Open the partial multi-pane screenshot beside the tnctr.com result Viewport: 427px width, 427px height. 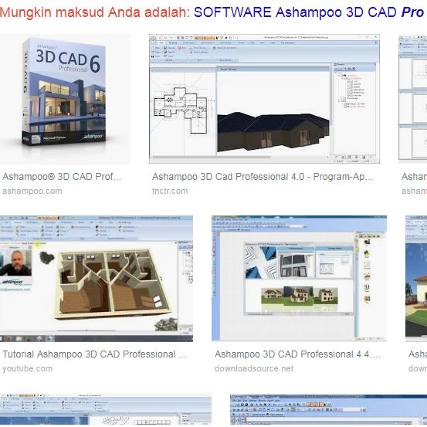click(x=413, y=99)
